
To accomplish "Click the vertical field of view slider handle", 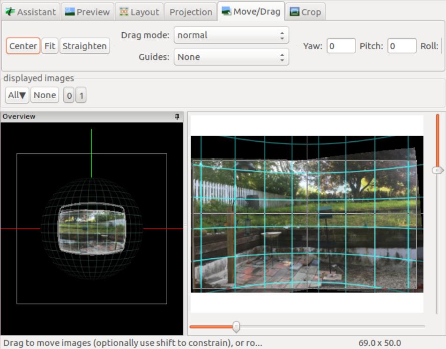I will pos(438,170).
